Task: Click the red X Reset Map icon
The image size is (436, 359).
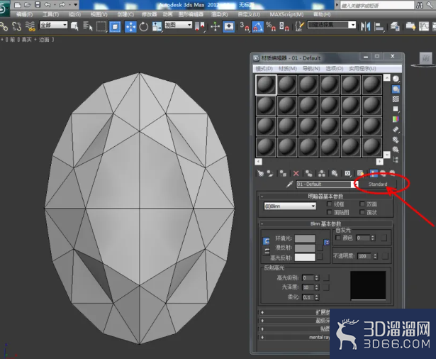Action: point(296,174)
